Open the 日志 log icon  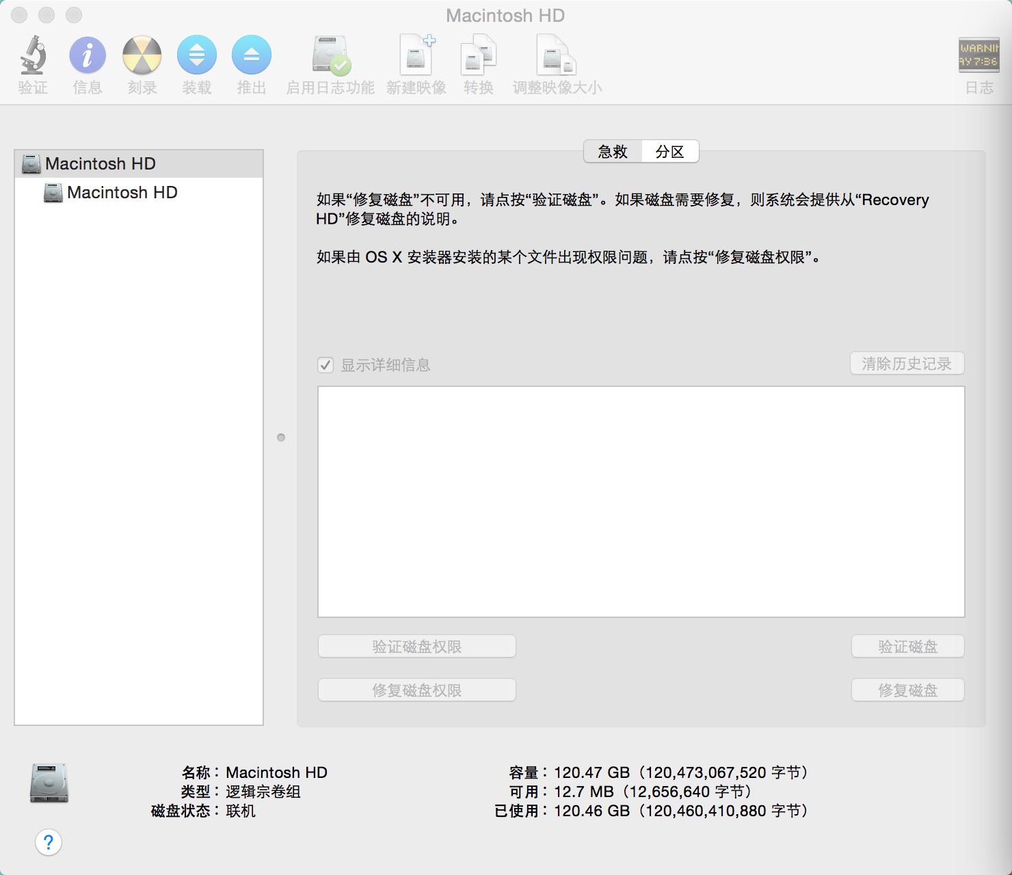coord(979,55)
